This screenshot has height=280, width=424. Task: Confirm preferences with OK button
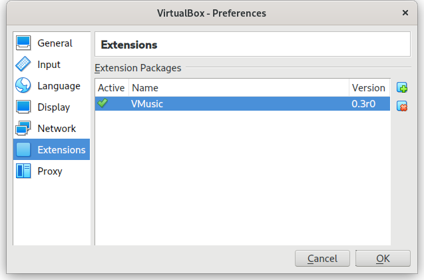383,259
